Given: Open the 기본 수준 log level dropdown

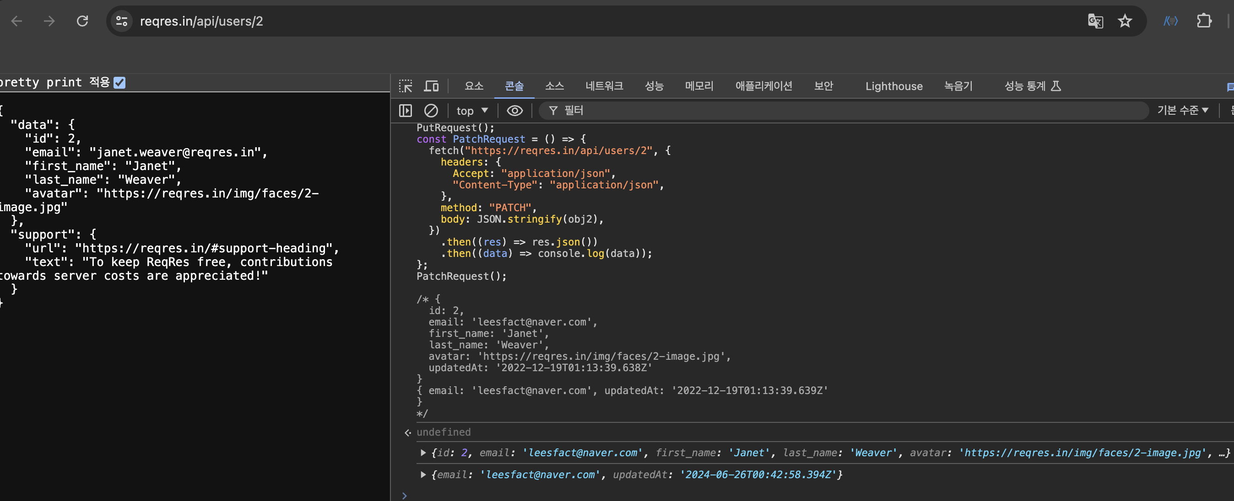Looking at the screenshot, I should pos(1183,111).
